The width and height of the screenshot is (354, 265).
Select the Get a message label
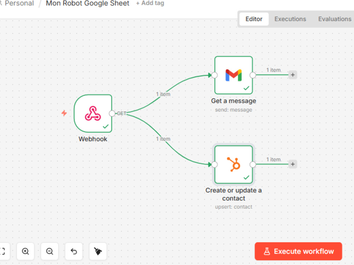(x=233, y=101)
